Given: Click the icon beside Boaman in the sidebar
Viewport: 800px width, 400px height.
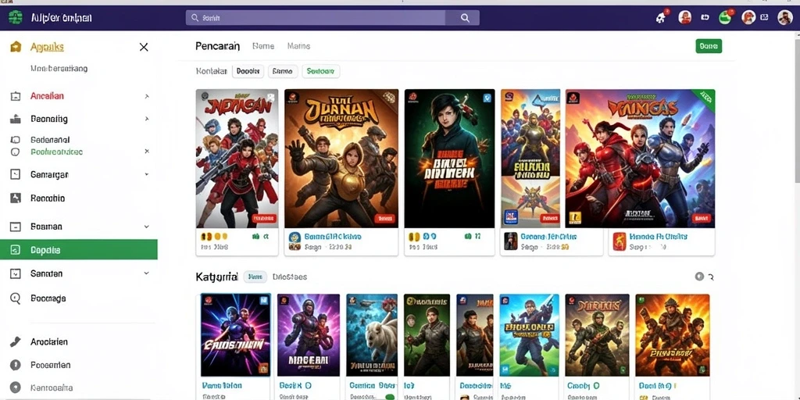Looking at the screenshot, I should (x=16, y=227).
